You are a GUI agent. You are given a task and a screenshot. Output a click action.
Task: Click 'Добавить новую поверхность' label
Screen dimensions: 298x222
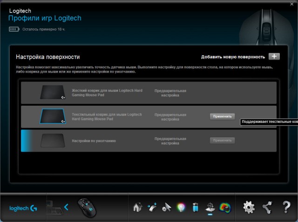(233, 57)
